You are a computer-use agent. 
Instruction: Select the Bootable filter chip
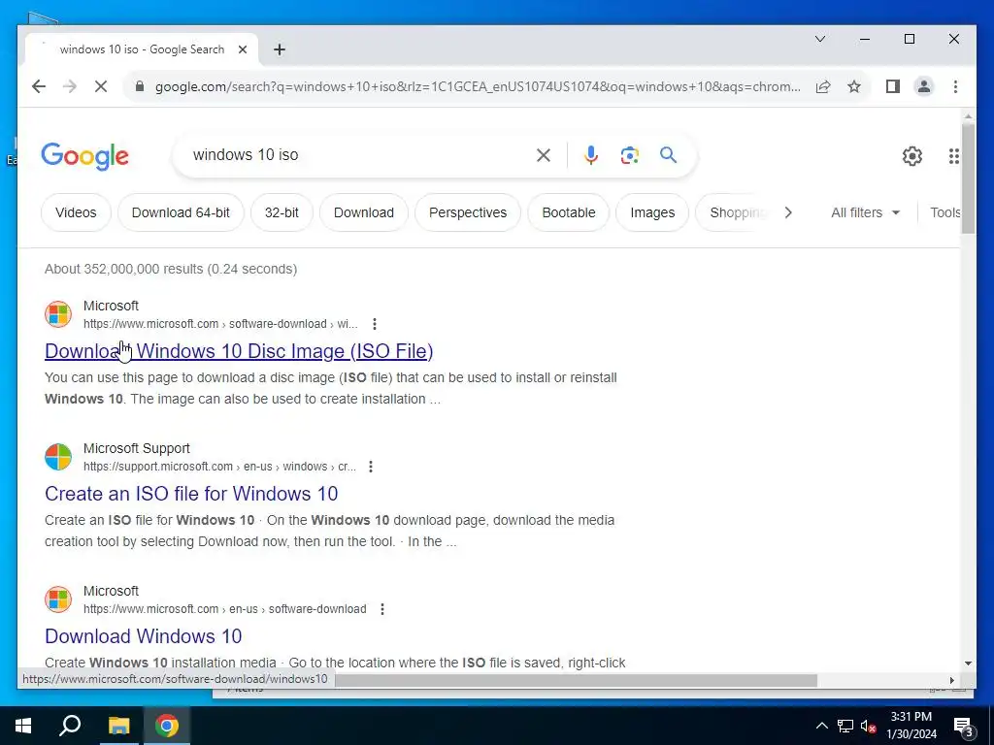click(569, 212)
